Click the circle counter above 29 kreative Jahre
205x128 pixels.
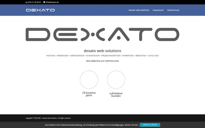[x=89, y=80]
